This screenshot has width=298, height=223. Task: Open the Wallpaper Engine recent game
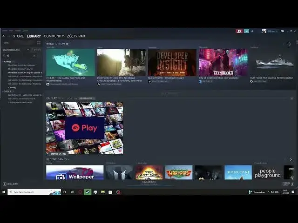point(75,172)
